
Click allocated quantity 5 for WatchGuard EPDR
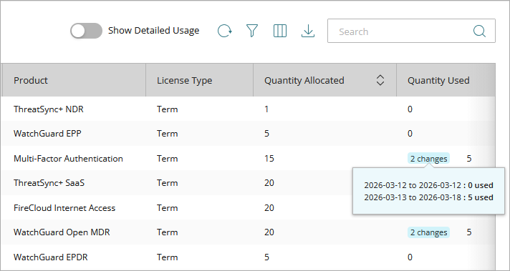point(266,257)
